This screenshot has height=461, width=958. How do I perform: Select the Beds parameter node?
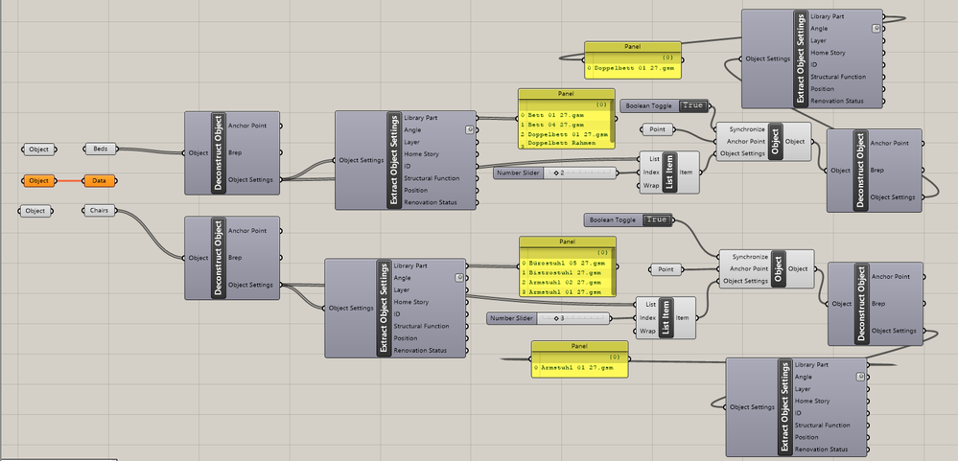100,149
